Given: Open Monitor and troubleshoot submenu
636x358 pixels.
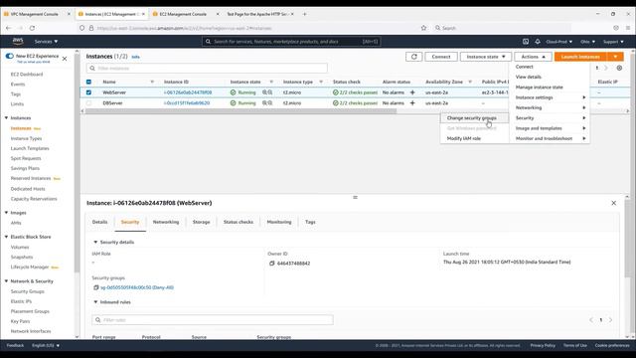Looking at the screenshot, I should tap(550, 138).
